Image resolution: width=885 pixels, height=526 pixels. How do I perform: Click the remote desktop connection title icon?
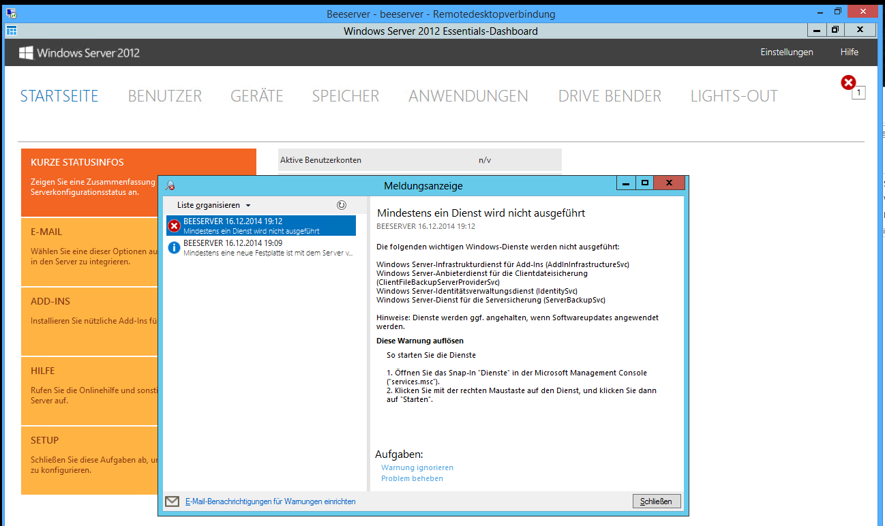coord(12,13)
